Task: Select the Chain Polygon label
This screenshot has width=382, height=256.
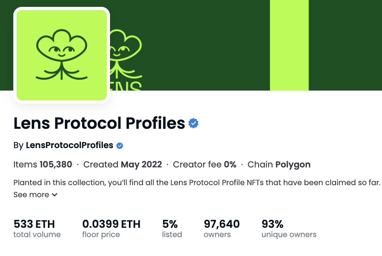Action: tap(279, 165)
